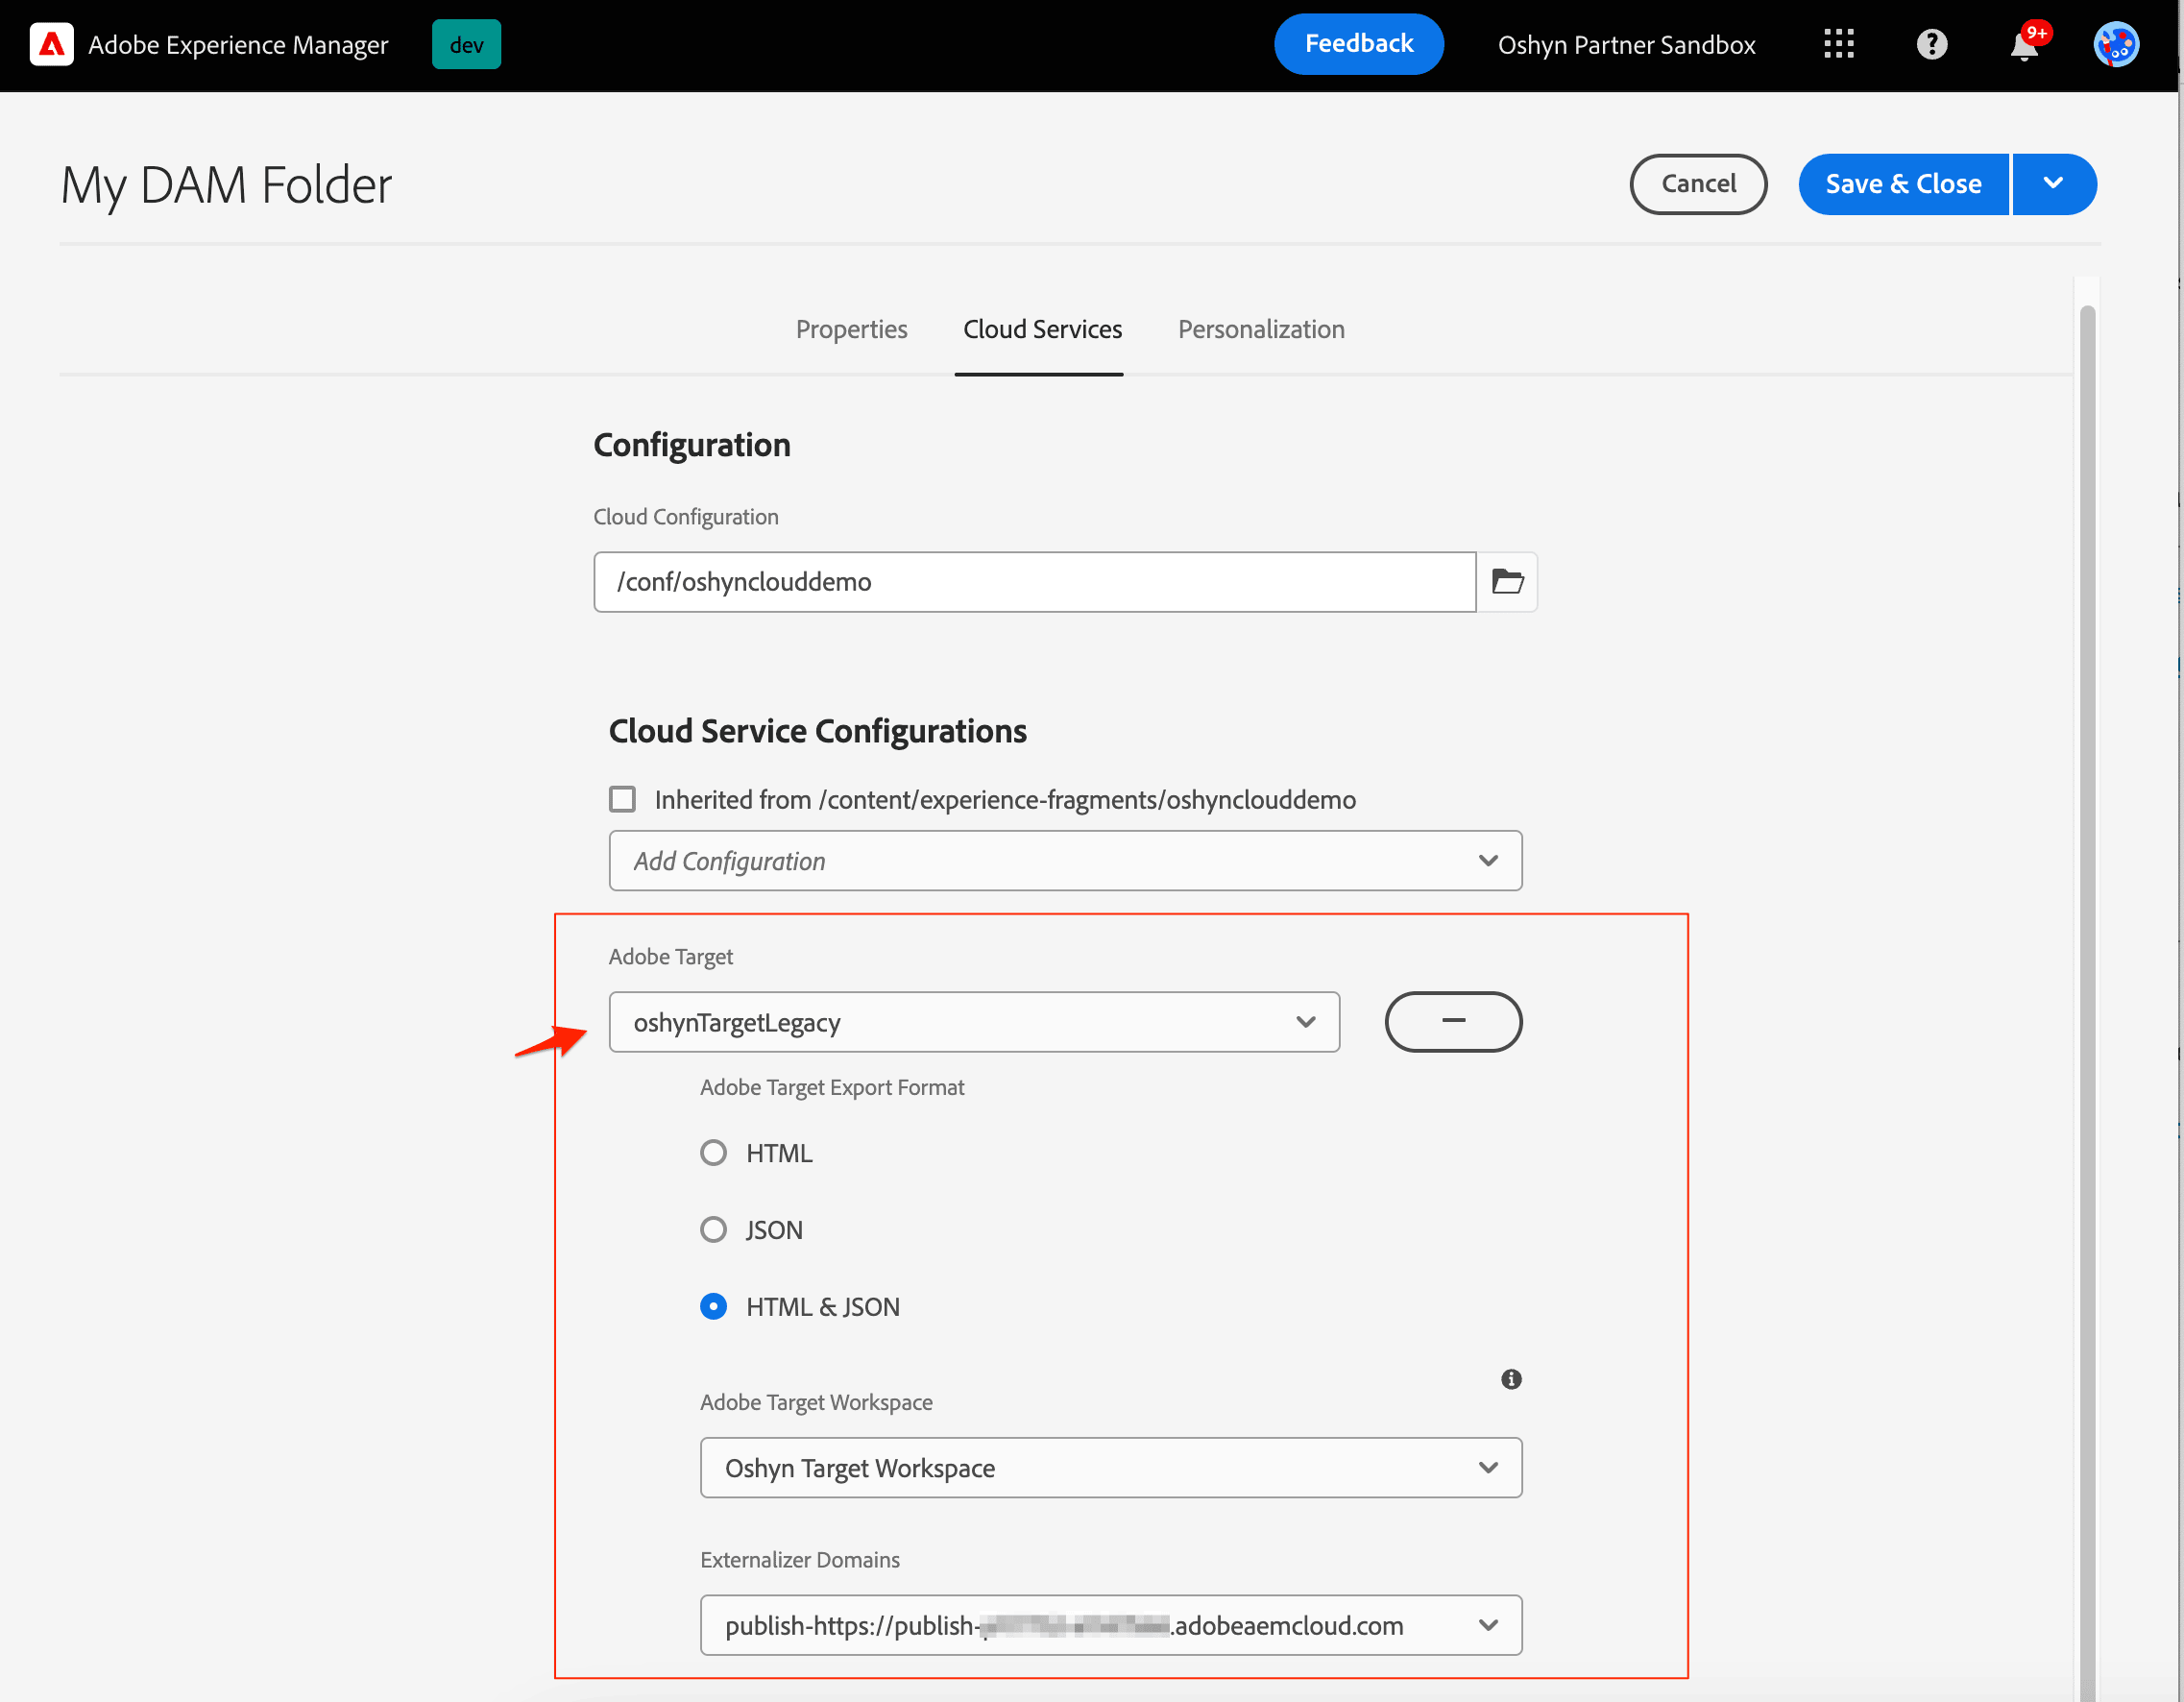Screen dimensions: 2184x1702
Task: Toggle the Inherited from experience-fragments checkbox
Action: coord(622,799)
